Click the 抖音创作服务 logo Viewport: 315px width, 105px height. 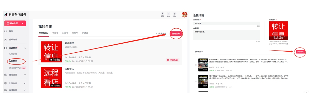click(15, 15)
